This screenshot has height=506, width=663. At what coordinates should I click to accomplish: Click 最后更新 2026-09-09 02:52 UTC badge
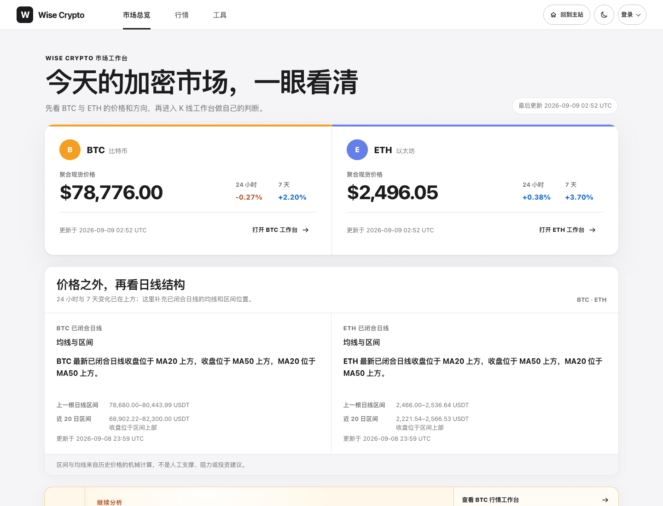pyautogui.click(x=565, y=106)
